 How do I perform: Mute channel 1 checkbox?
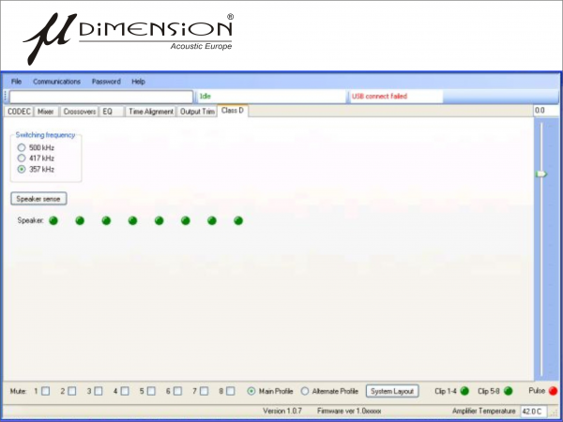(46, 391)
